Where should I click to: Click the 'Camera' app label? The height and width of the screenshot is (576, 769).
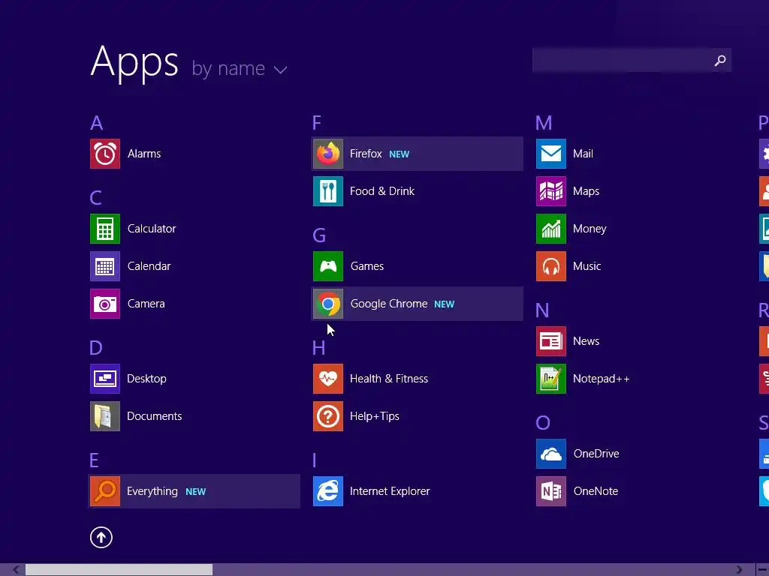(x=146, y=304)
